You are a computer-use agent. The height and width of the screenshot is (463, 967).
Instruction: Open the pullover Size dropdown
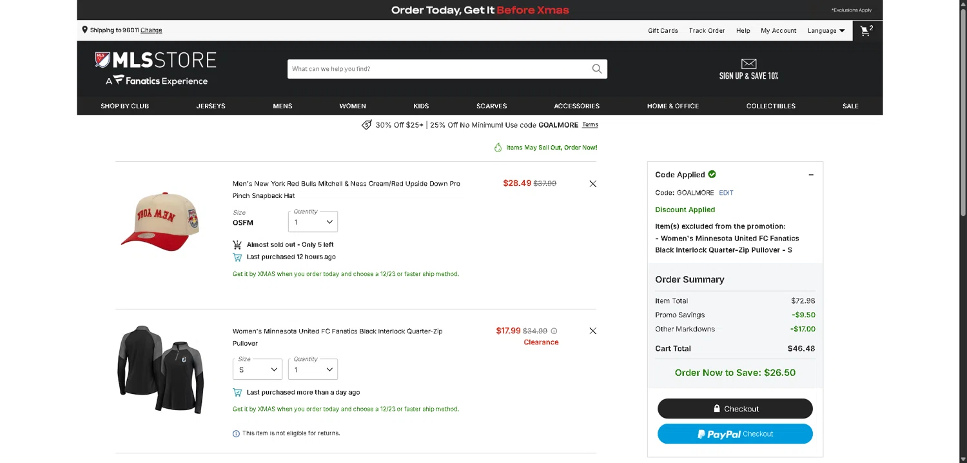click(x=257, y=369)
